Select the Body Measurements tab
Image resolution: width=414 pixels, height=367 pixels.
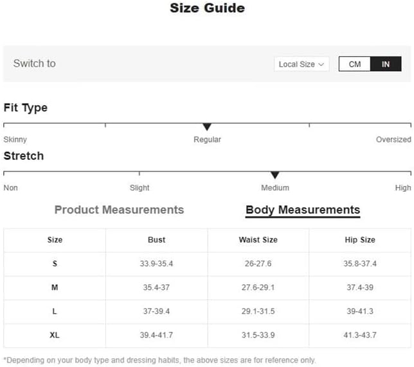pyautogui.click(x=303, y=210)
